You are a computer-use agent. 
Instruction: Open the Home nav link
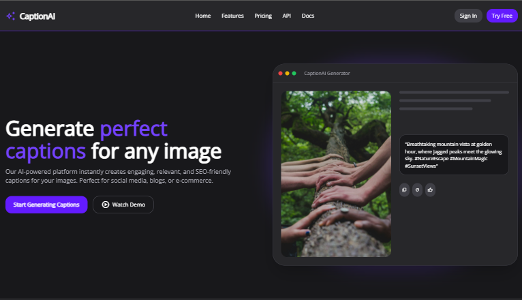203,16
